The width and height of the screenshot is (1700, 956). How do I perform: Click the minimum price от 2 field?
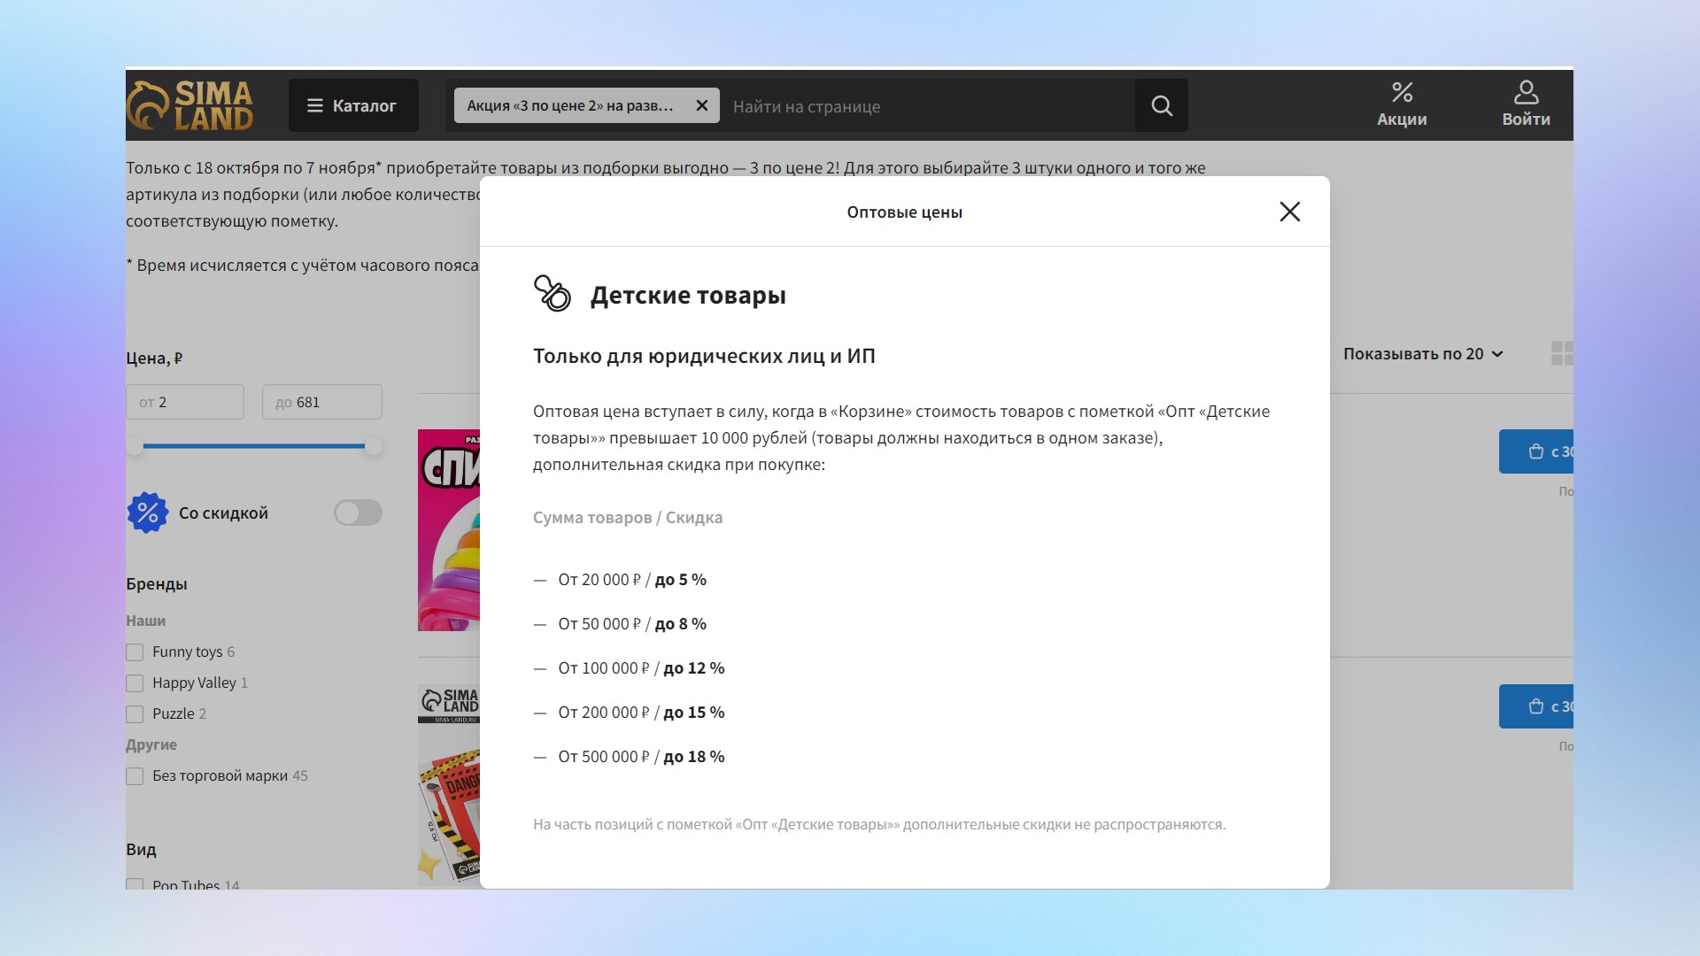(185, 402)
